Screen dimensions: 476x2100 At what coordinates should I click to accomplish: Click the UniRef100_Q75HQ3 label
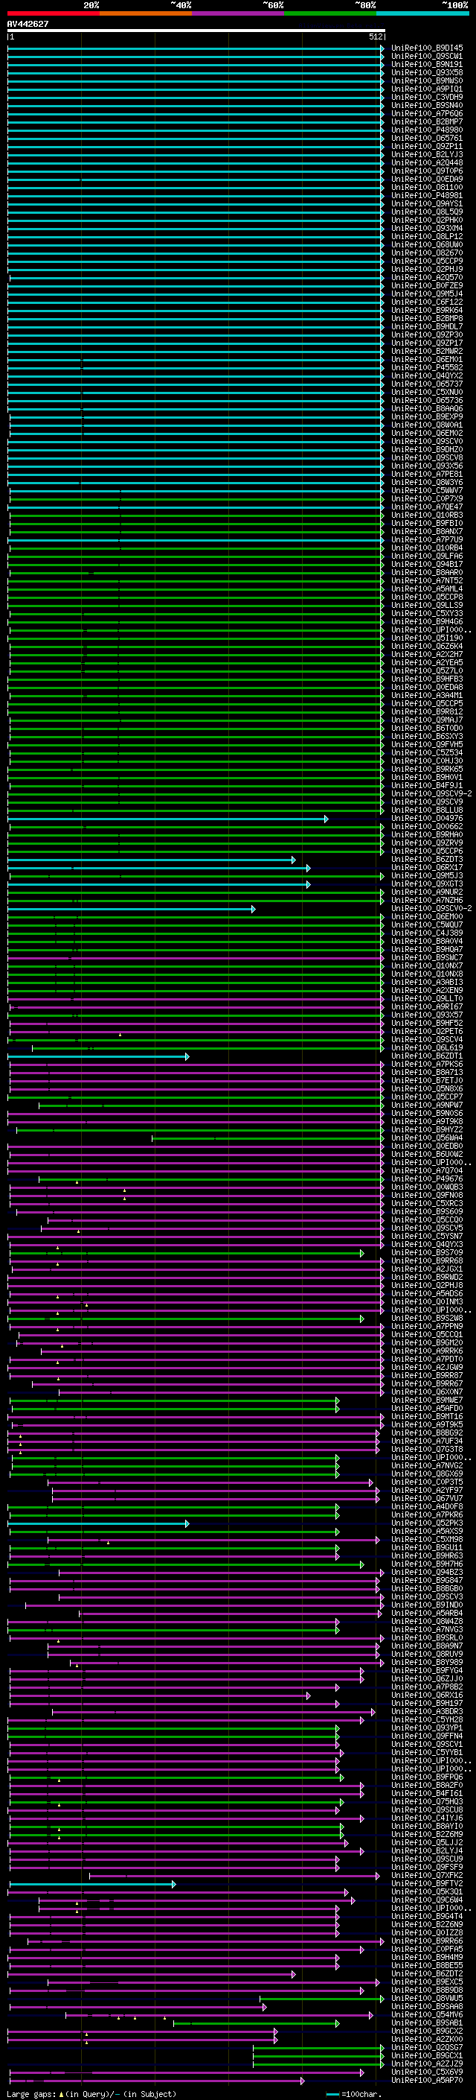coord(427,1801)
